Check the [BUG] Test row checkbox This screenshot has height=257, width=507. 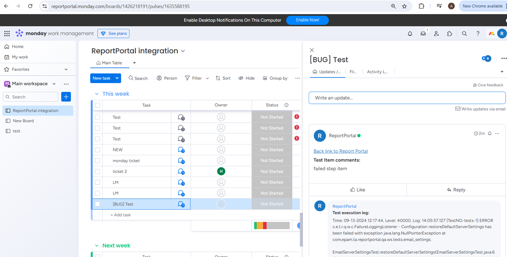click(97, 204)
